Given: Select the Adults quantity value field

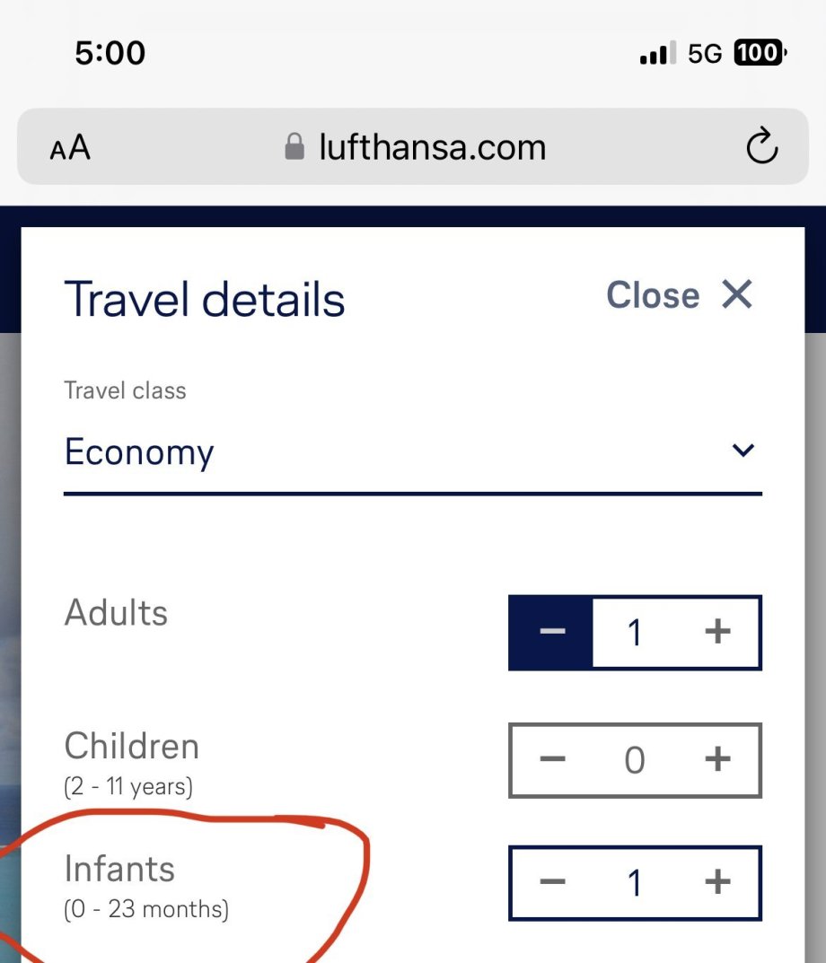Looking at the screenshot, I should 635,632.
